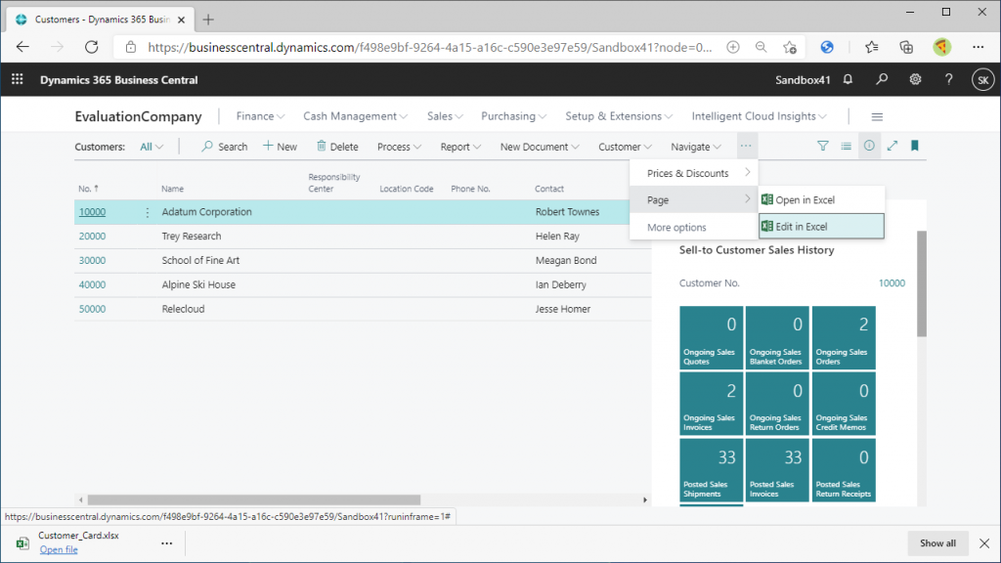Open the three-dot more actions button in toolbar
This screenshot has height=563, width=1001.
[746, 147]
